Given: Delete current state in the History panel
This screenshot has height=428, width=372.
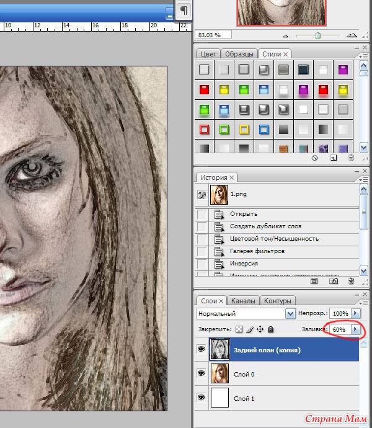Looking at the screenshot, I should [x=352, y=281].
